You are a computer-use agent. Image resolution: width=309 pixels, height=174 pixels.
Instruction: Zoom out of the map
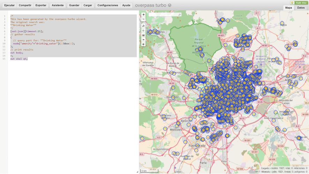coord(143,20)
